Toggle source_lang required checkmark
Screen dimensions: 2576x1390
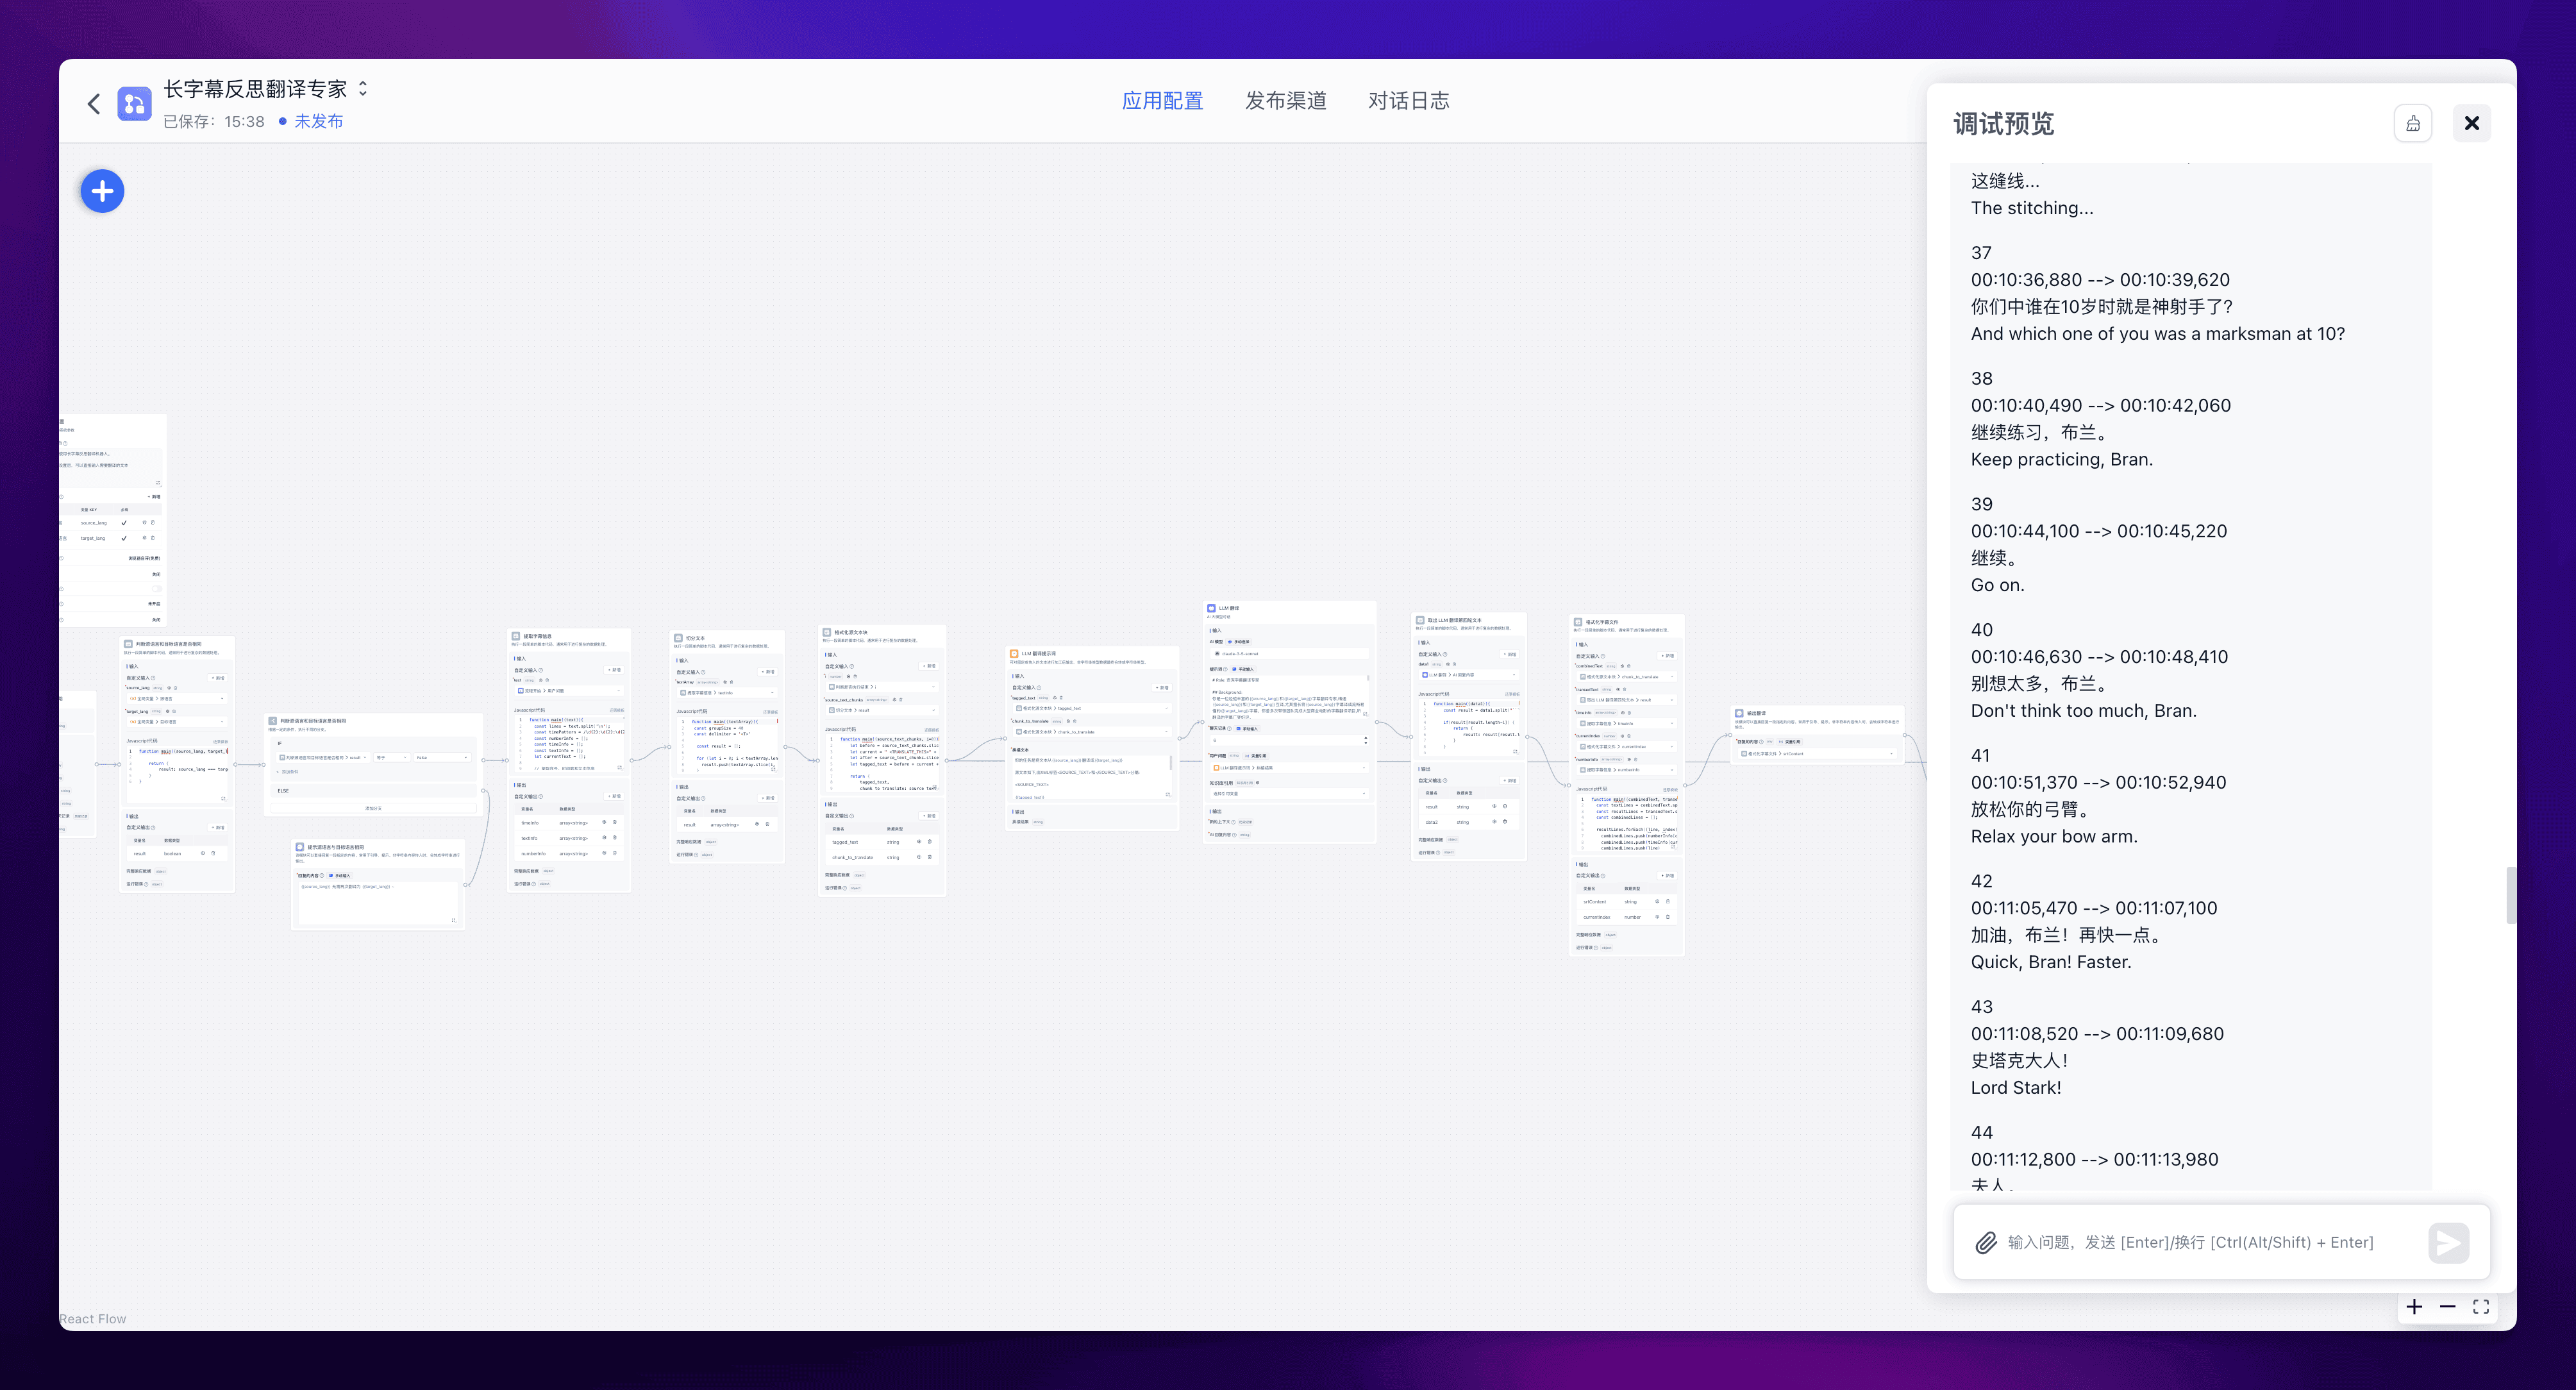124,523
